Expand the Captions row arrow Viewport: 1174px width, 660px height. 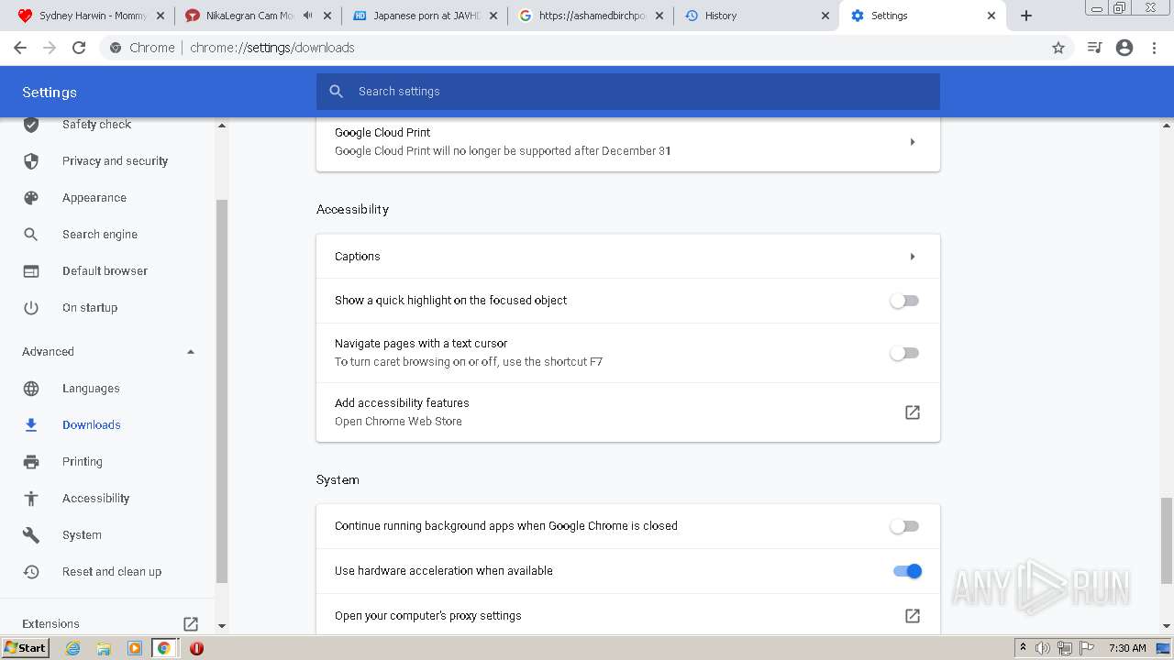(x=913, y=257)
